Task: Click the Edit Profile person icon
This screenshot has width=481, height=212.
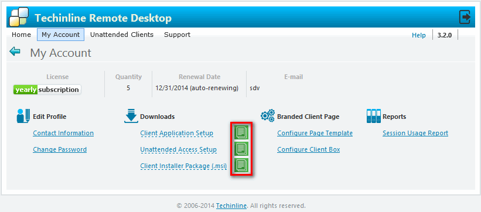Action: pos(23,116)
